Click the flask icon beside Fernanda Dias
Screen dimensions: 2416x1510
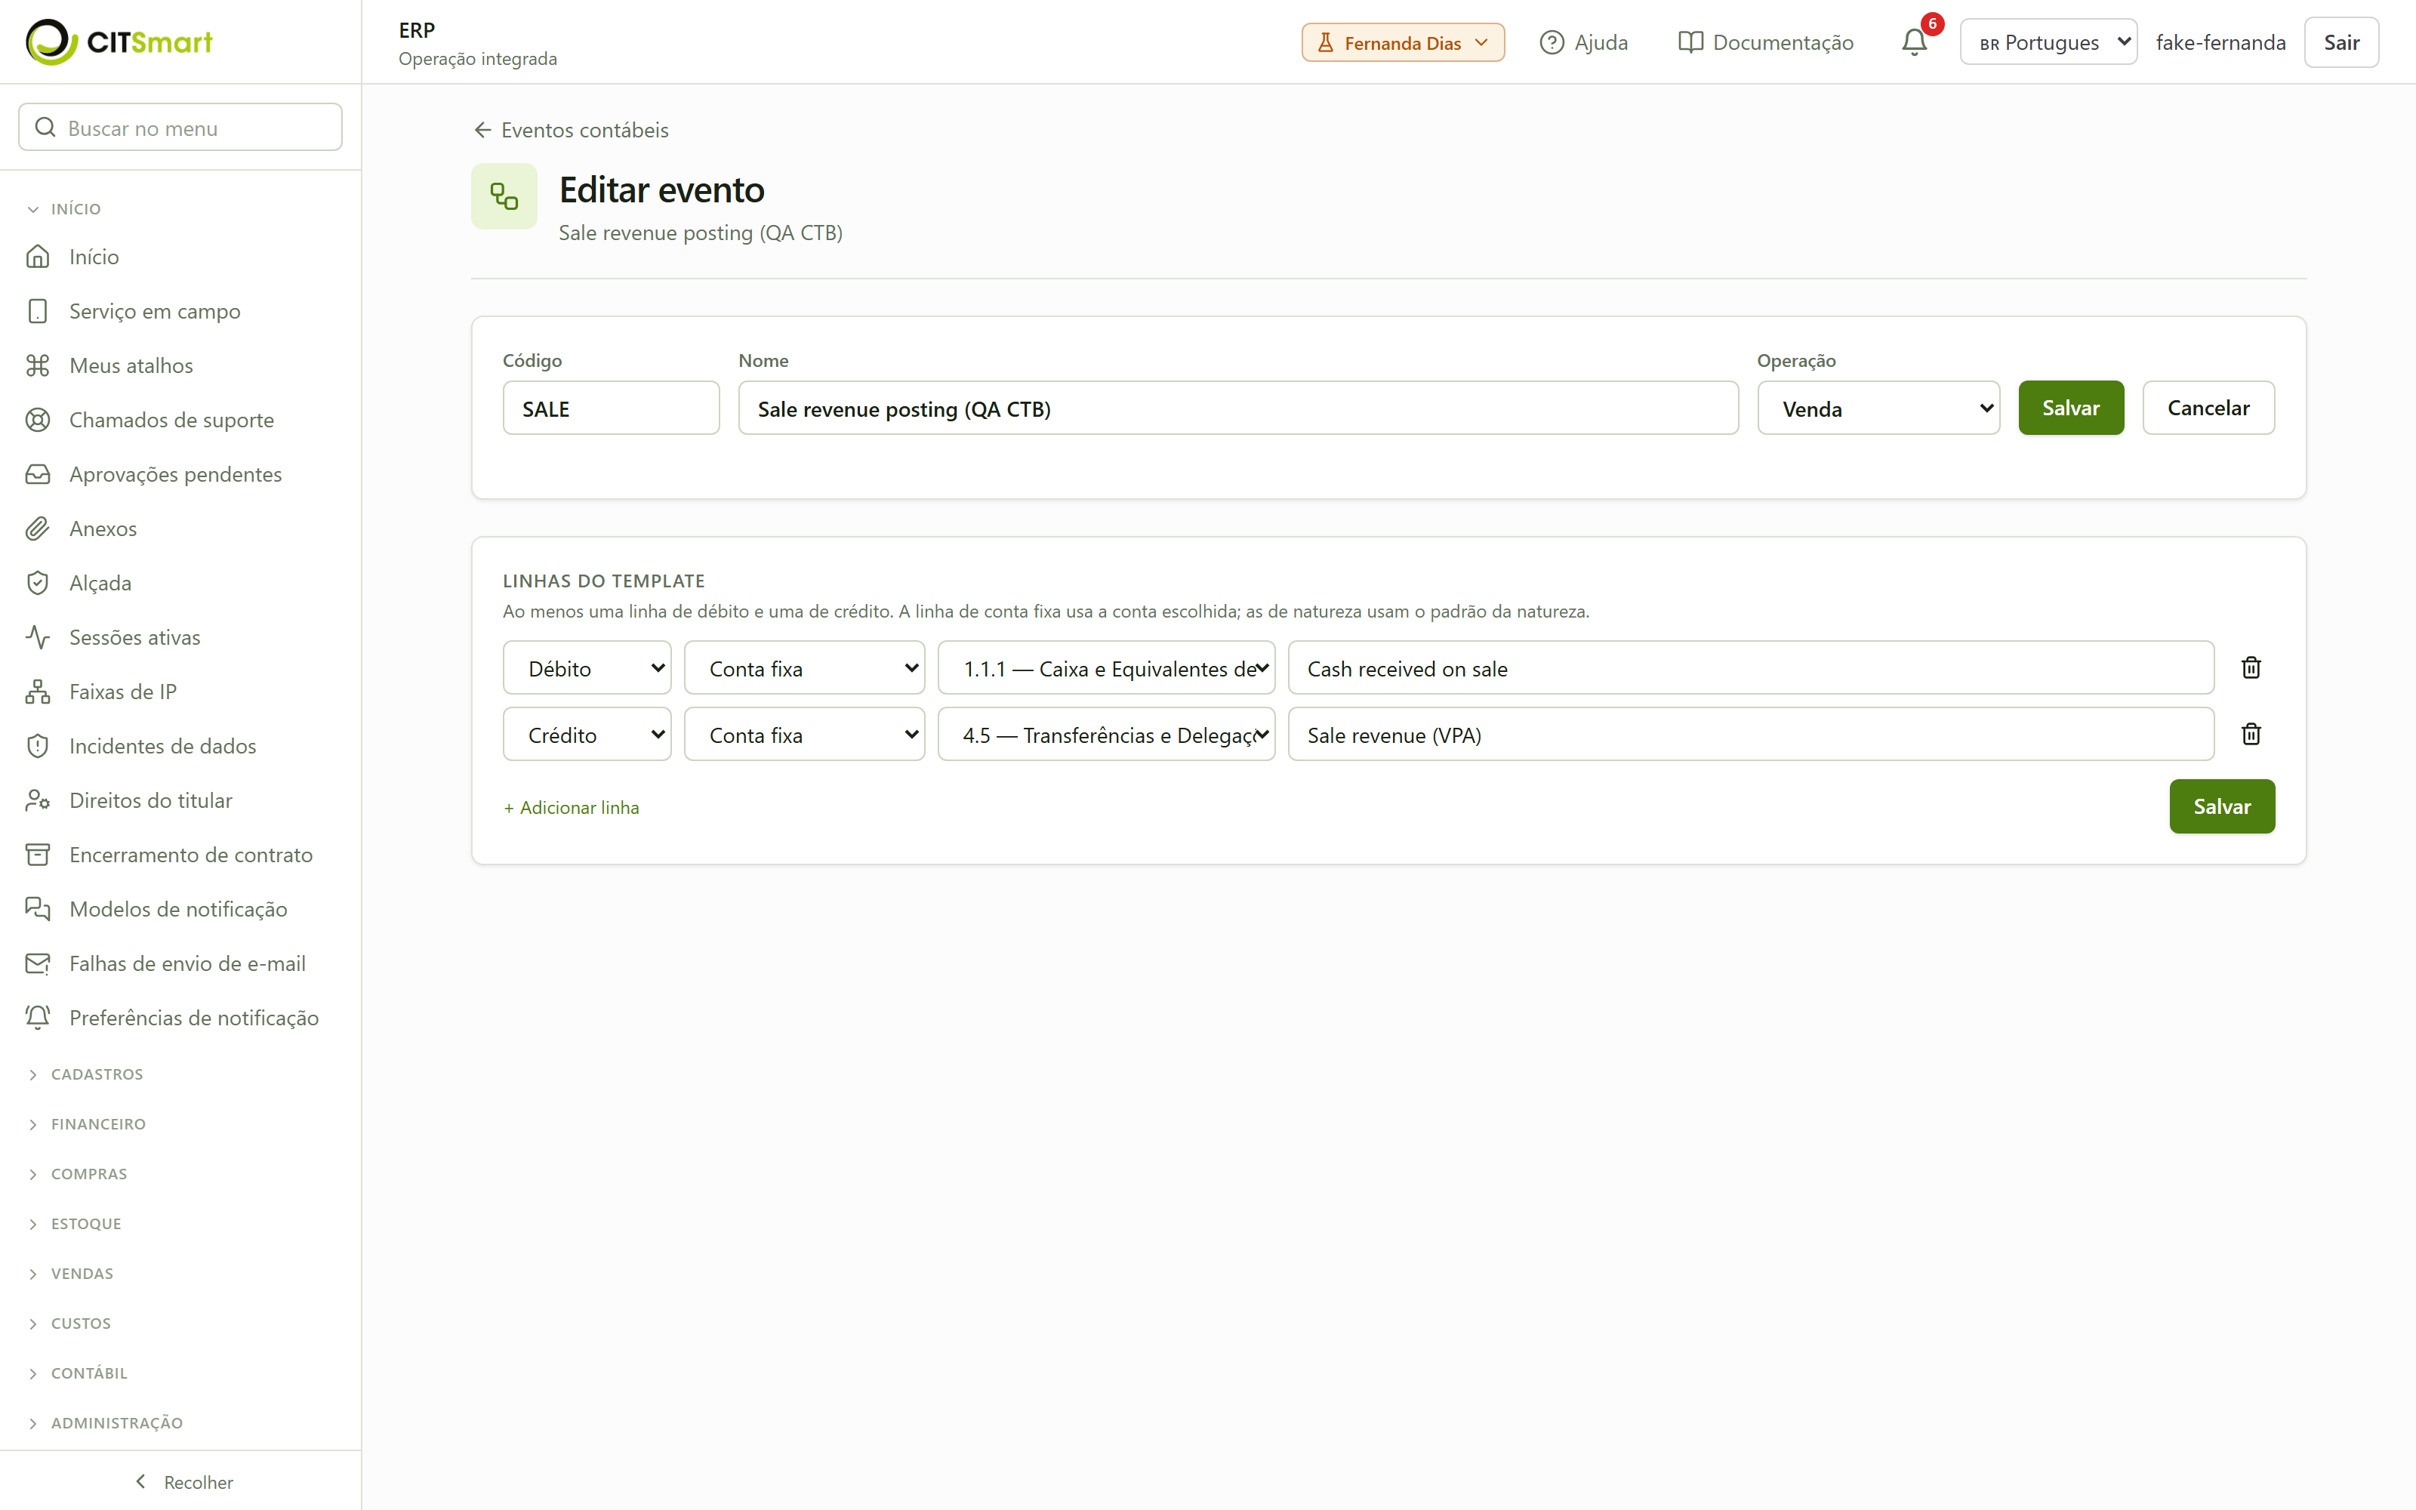pos(1326,43)
